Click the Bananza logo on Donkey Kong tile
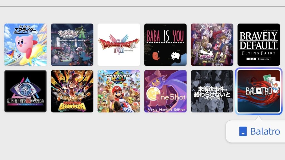The height and width of the screenshot is (160, 285). click(x=72, y=106)
